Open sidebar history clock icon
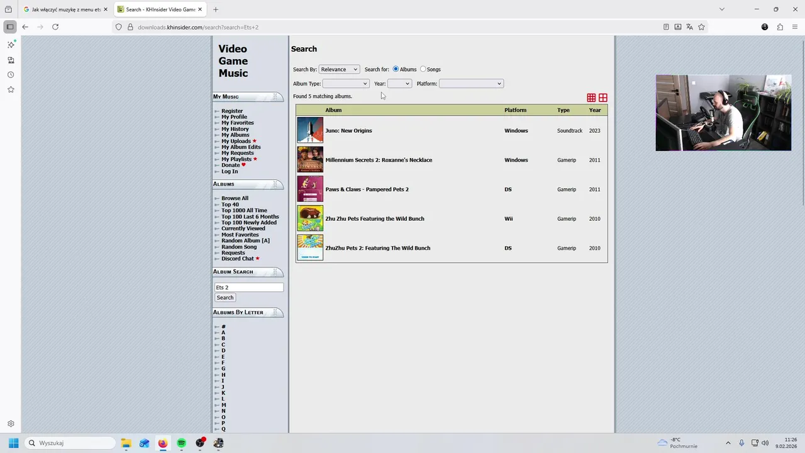The image size is (805, 453). [11, 75]
